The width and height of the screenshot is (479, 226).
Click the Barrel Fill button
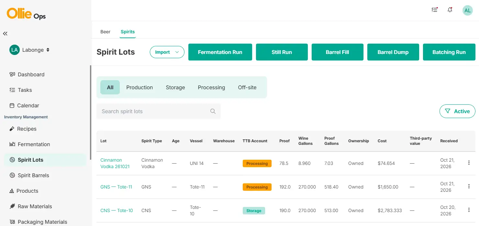[x=338, y=52]
